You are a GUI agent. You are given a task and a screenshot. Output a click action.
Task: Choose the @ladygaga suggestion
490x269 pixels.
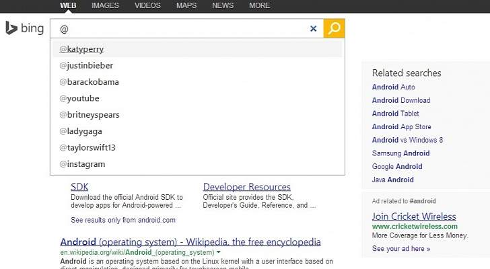(197, 131)
